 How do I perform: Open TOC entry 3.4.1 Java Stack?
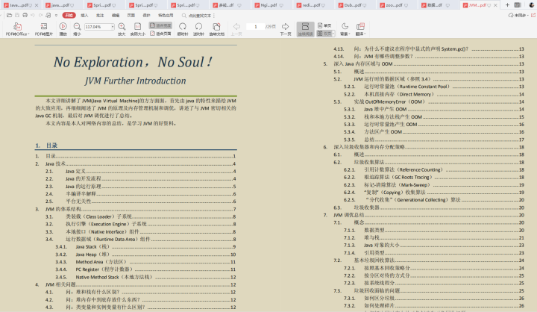click(x=145, y=246)
